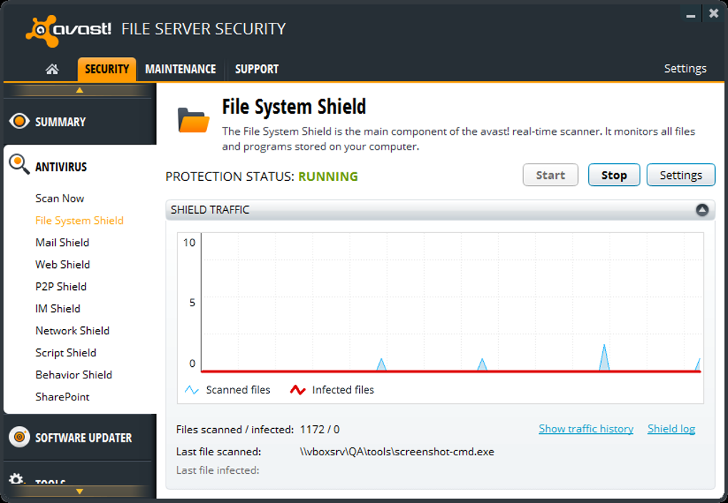Click the avast! logo icon
Image resolution: width=728 pixels, height=503 pixels.
pos(41,29)
